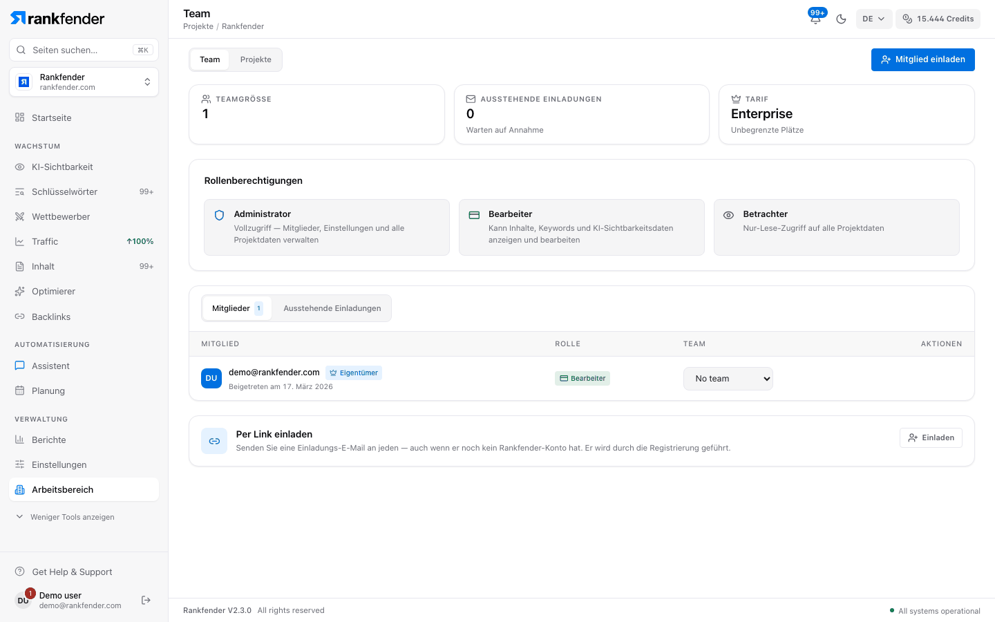Click the Rankfender logo
This screenshot has height=622, width=995.
click(x=57, y=19)
